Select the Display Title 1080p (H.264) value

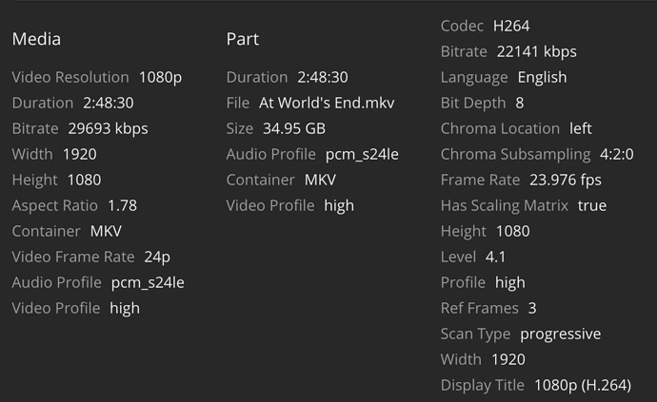(582, 385)
